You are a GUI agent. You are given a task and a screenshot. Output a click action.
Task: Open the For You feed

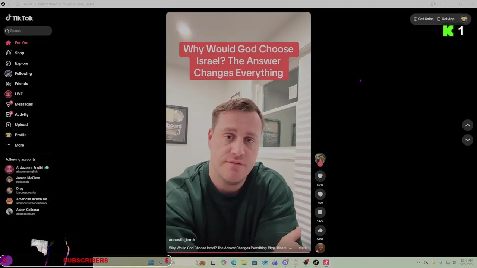coord(17,43)
